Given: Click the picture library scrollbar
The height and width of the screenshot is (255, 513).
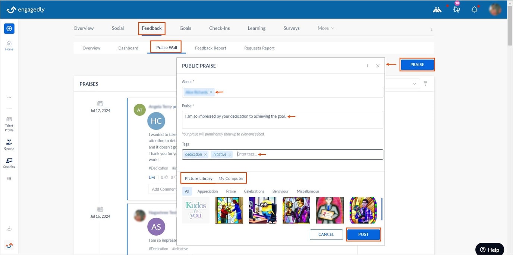Looking at the screenshot, I should click(382, 209).
